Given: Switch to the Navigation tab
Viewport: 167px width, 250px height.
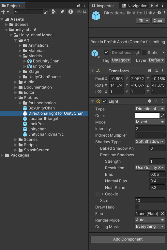Looking at the screenshot, I should point(136,6).
